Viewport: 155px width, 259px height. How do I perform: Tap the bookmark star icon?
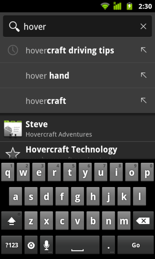[x=13, y=153]
